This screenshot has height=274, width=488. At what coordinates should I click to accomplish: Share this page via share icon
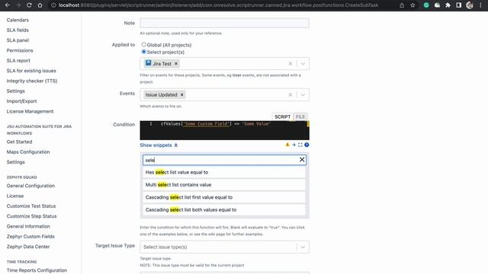[x=402, y=5]
